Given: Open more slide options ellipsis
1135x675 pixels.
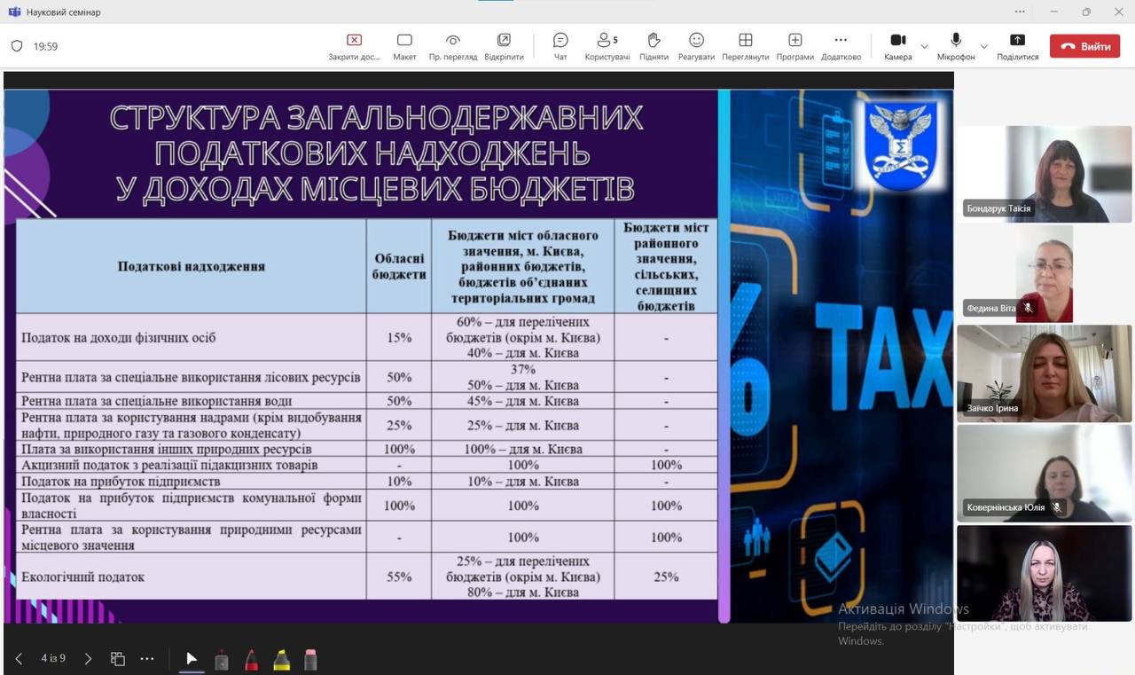Looking at the screenshot, I should pyautogui.click(x=147, y=659).
